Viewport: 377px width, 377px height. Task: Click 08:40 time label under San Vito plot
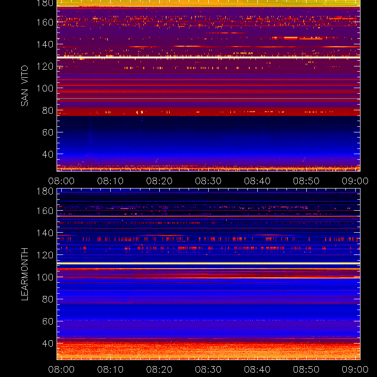point(257,181)
